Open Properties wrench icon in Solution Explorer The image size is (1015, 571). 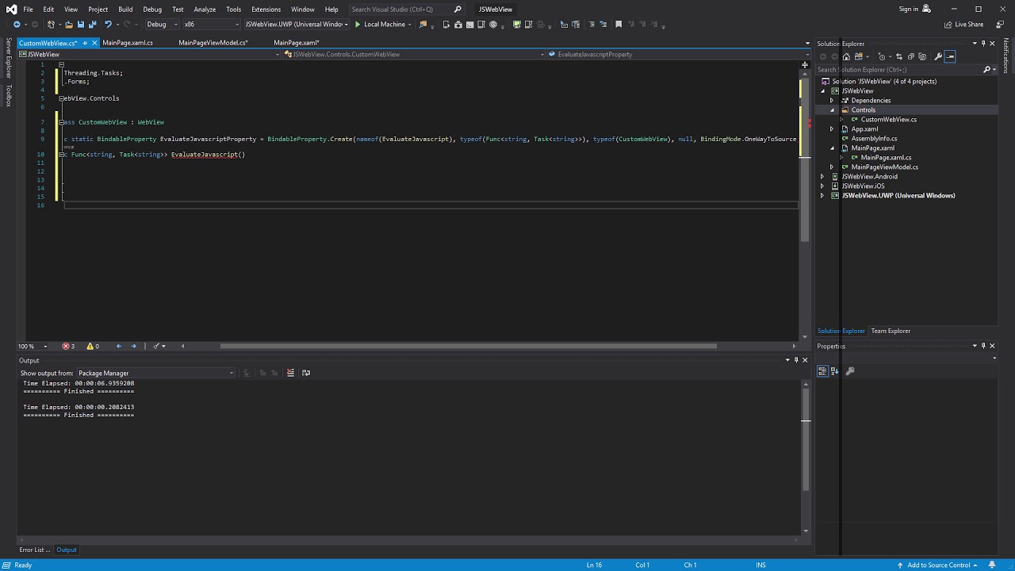click(938, 56)
